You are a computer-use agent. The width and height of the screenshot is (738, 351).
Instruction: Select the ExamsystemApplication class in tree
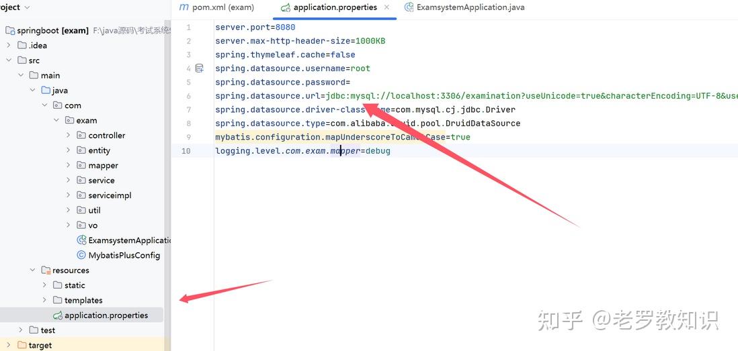[x=129, y=240]
